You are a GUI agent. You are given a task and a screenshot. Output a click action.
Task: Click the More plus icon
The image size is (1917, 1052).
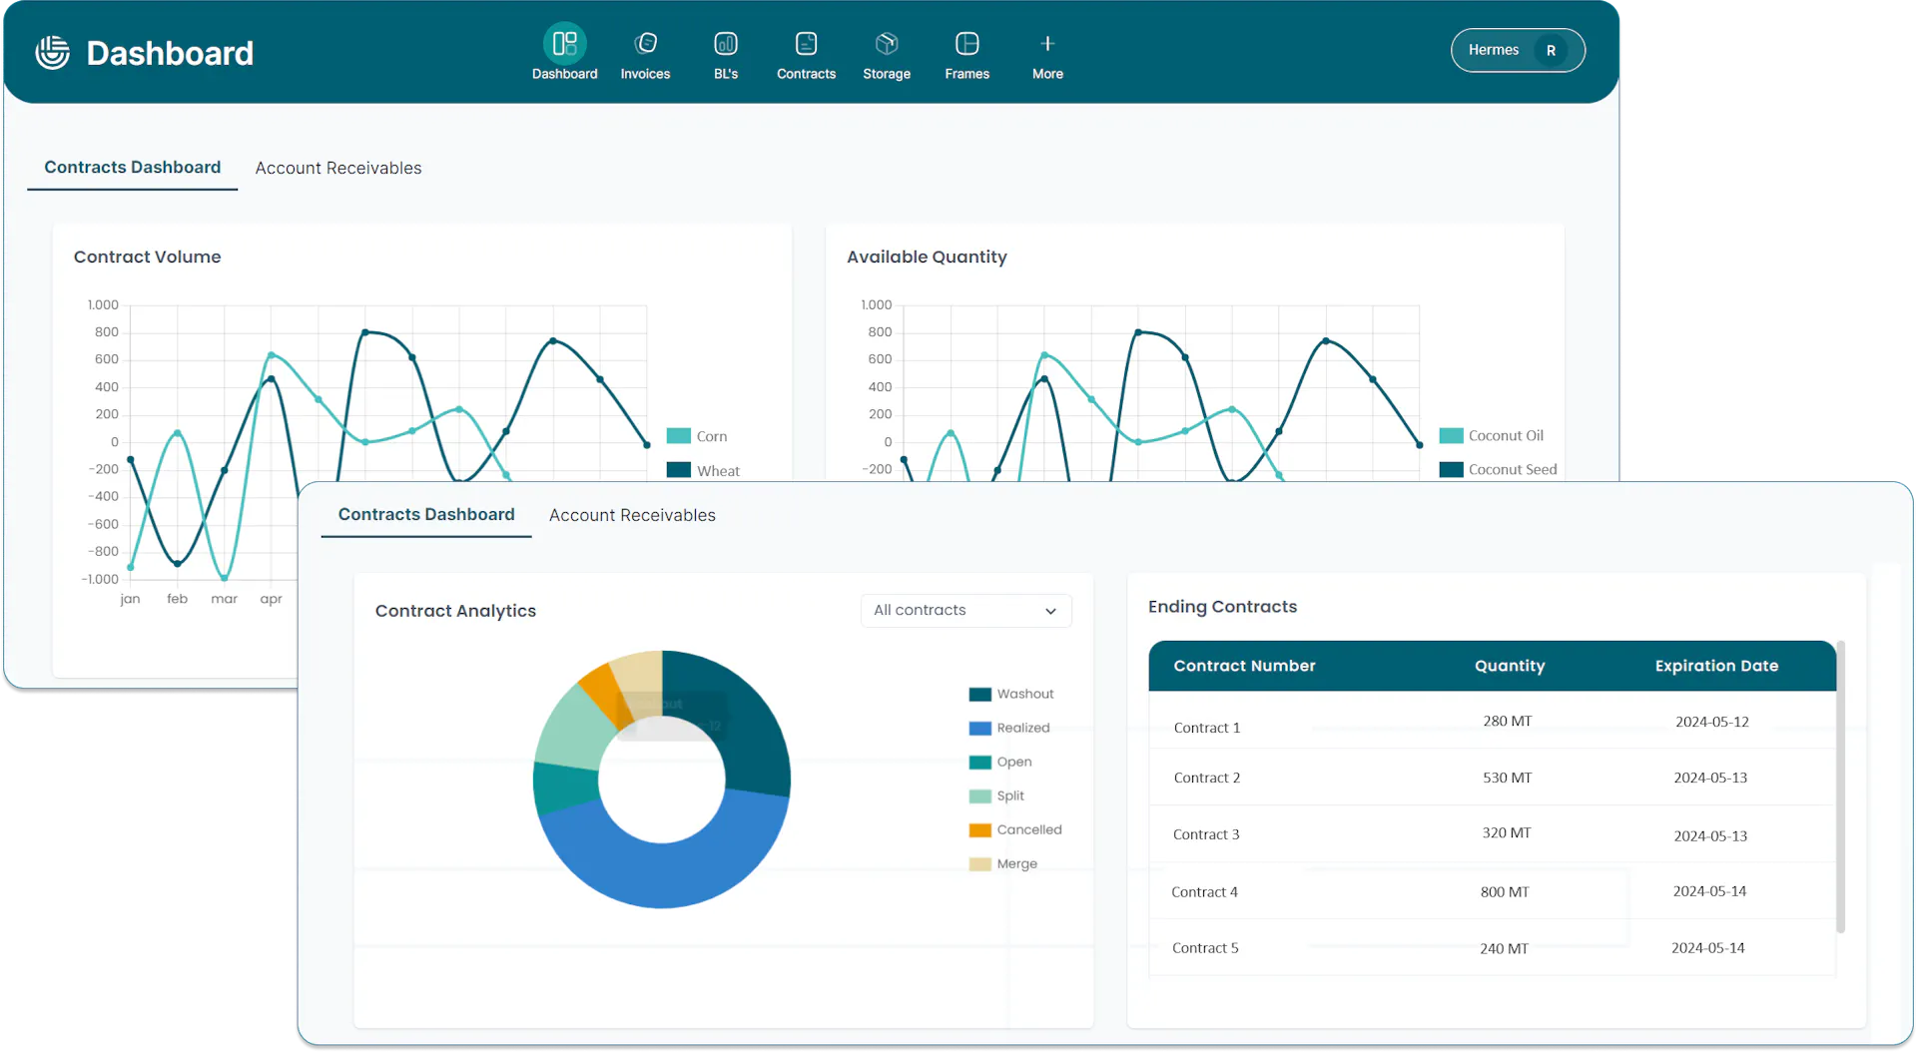tap(1047, 44)
